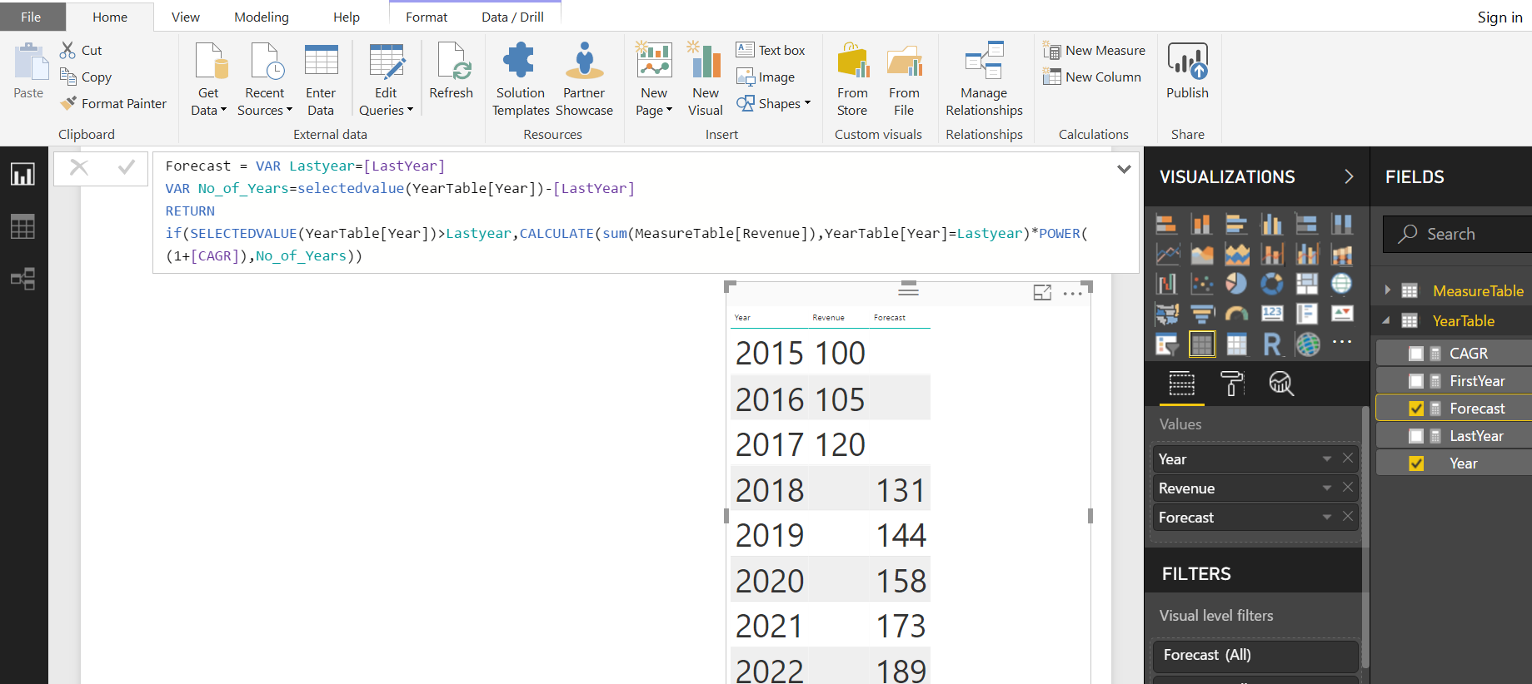
Task: Open Solution Templates
Action: [521, 79]
